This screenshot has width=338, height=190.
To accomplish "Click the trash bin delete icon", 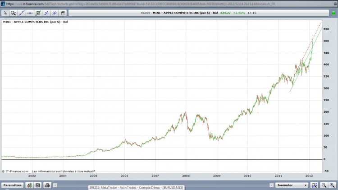I will click(x=63, y=13).
